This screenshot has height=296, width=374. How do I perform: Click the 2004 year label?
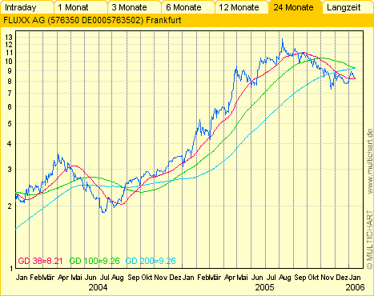click(98, 287)
